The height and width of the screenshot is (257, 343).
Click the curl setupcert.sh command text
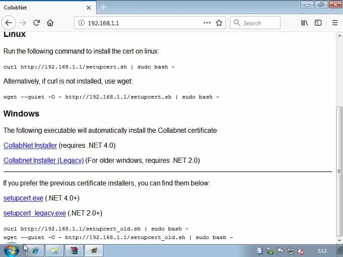coord(89,67)
